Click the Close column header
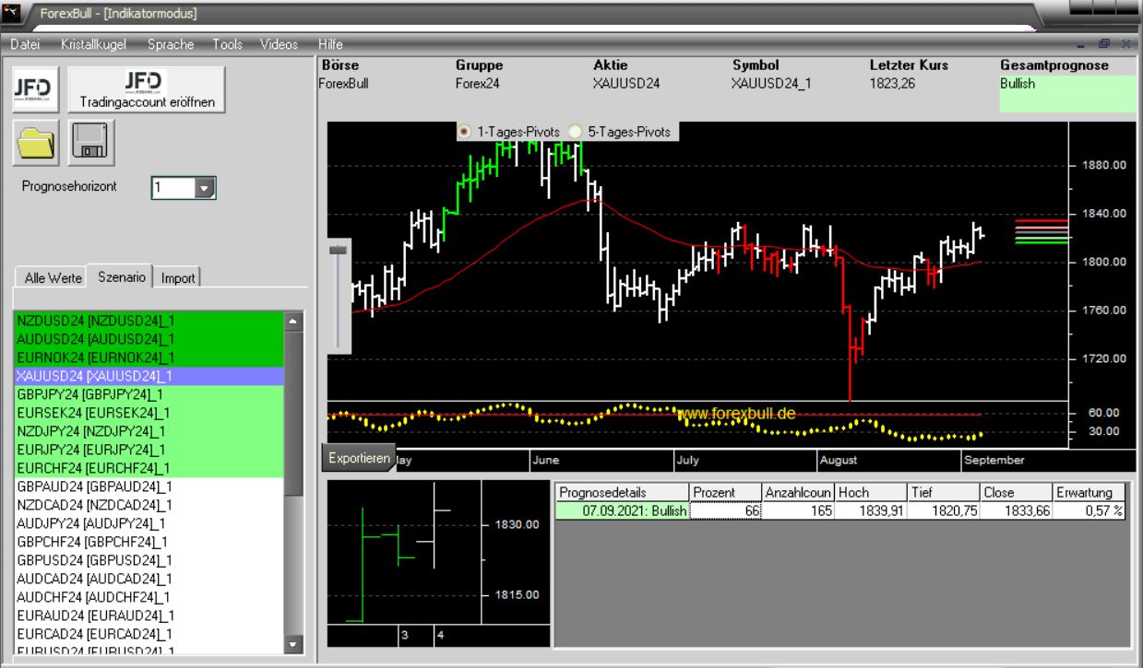1143x668 pixels. tap(1017, 493)
